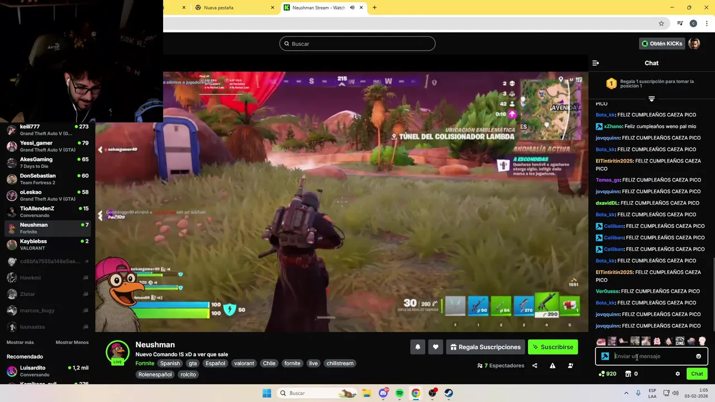The height and width of the screenshot is (402, 715).
Task: Click the 7 Espectadores viewer count
Action: pyautogui.click(x=500, y=366)
